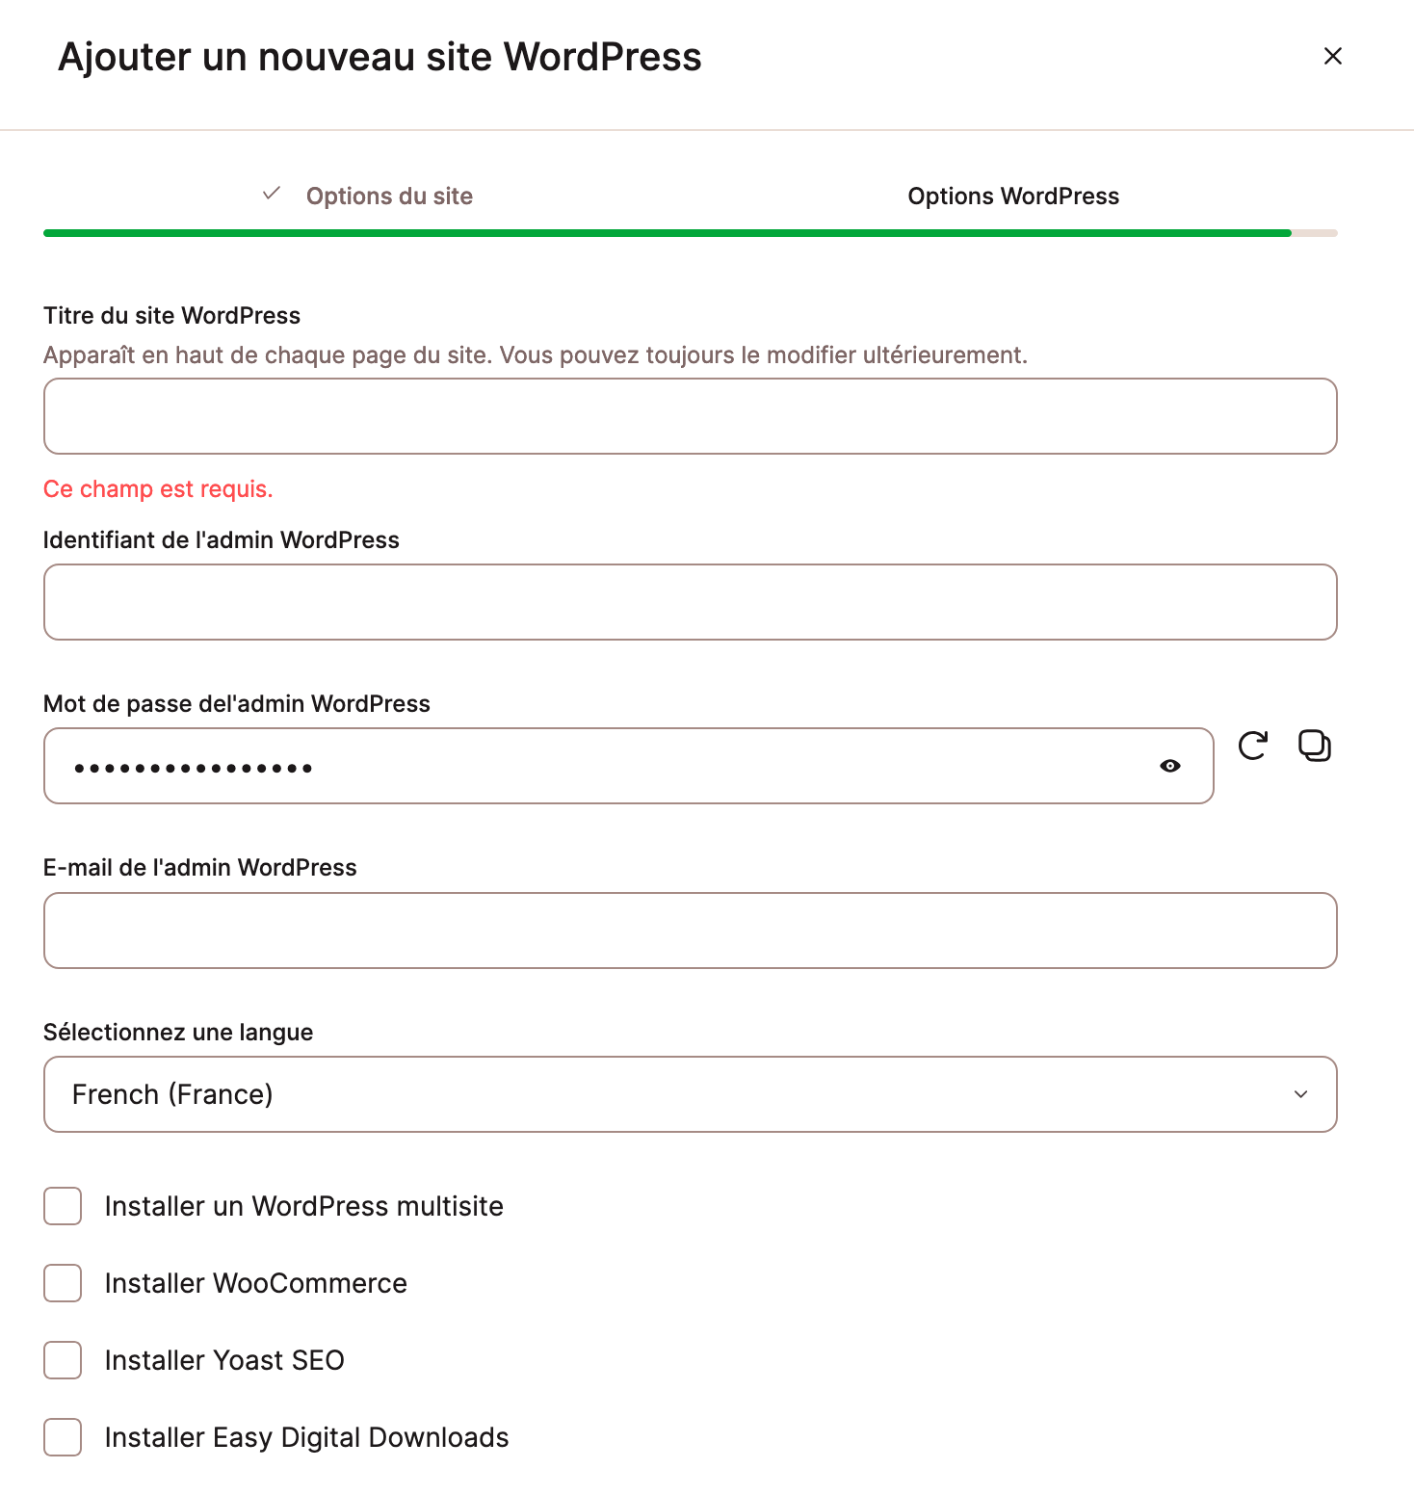Click into the admin password field
Screen dimensions: 1414x1495
[x=628, y=766]
